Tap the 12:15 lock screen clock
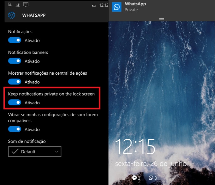 [x=135, y=146]
